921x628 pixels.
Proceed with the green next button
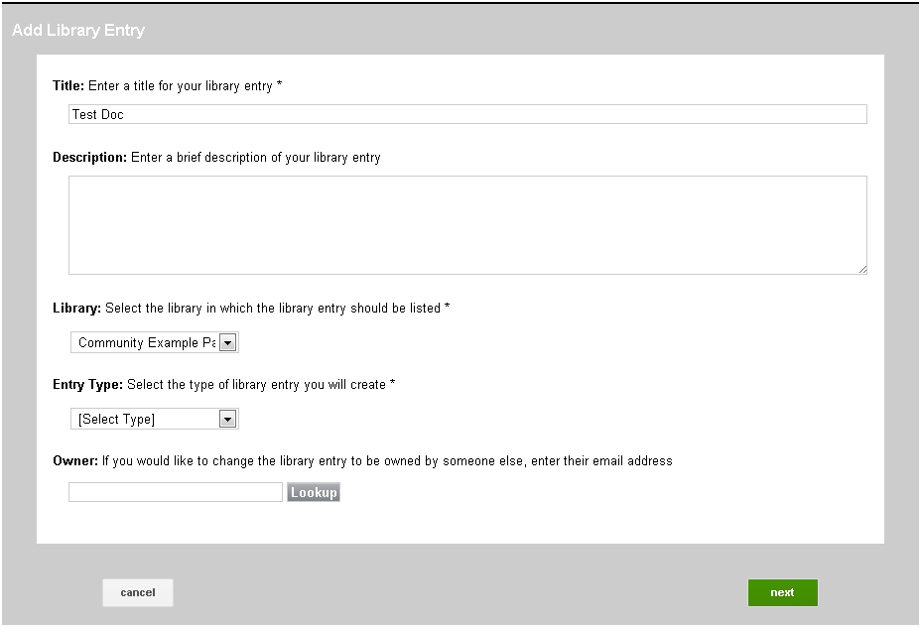point(782,592)
